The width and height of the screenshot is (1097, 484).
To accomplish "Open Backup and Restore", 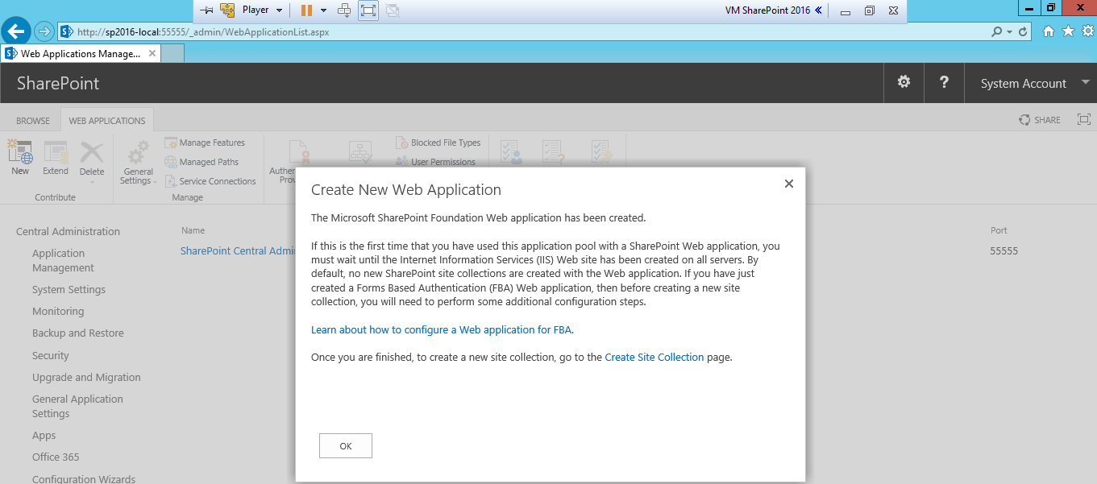I will coord(78,333).
